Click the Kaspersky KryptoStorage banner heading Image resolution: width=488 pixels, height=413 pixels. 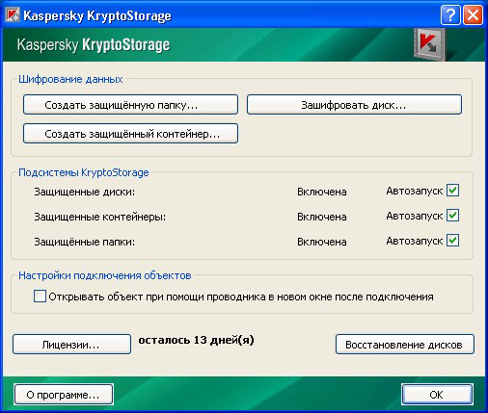click(x=94, y=45)
